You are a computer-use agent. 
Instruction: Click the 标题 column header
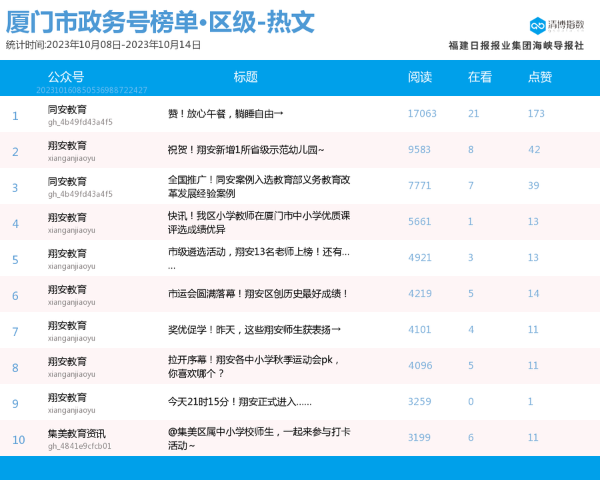[x=245, y=77]
